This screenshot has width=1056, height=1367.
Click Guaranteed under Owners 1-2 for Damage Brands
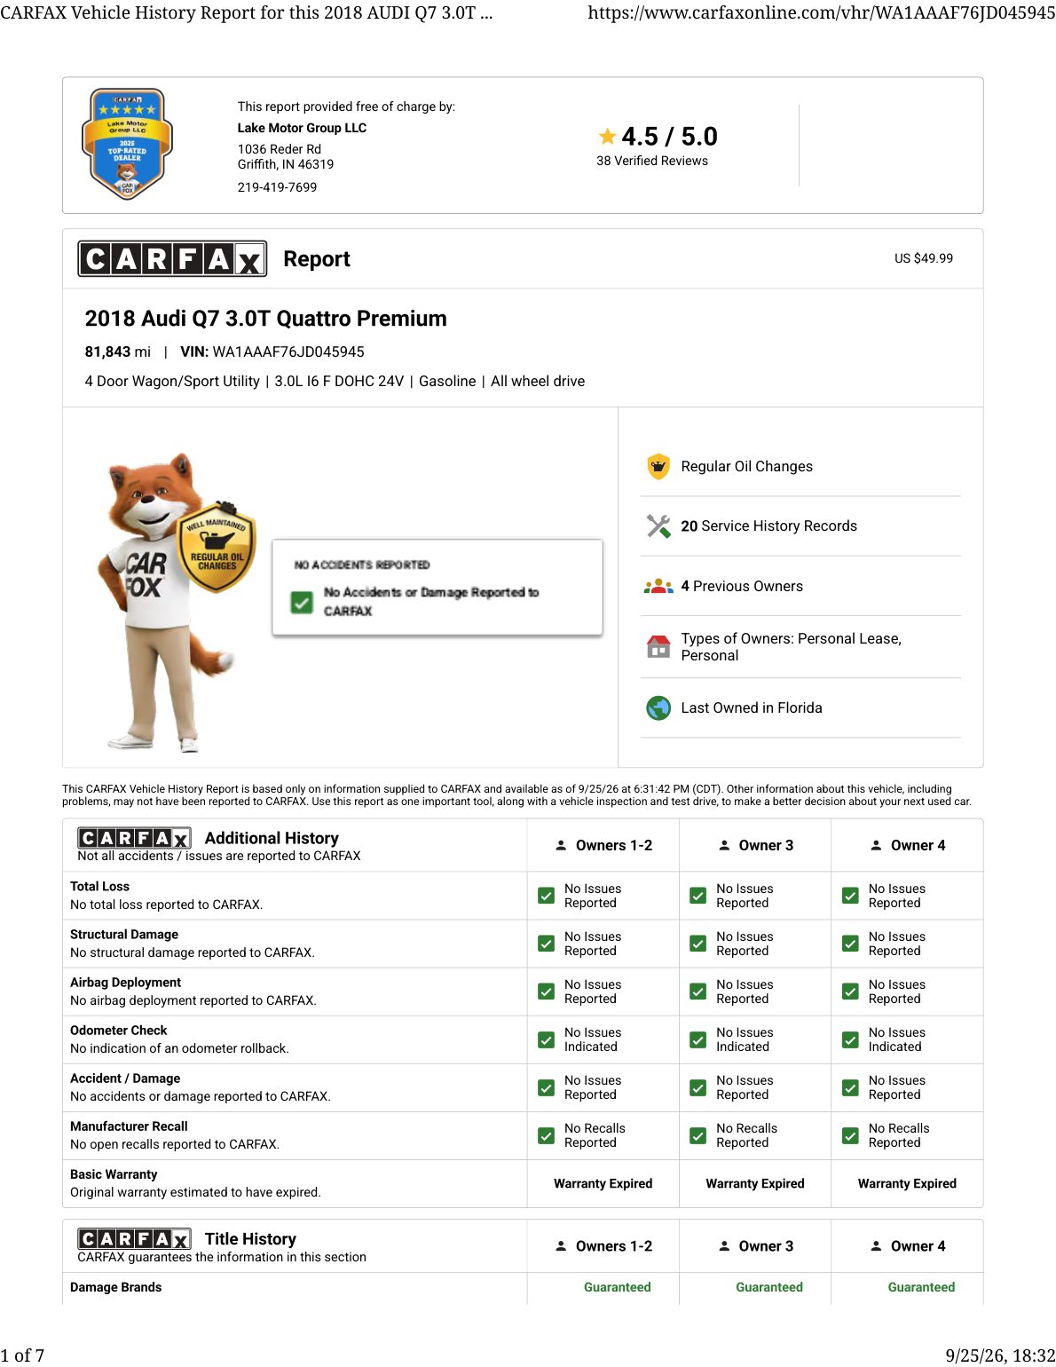(618, 1287)
